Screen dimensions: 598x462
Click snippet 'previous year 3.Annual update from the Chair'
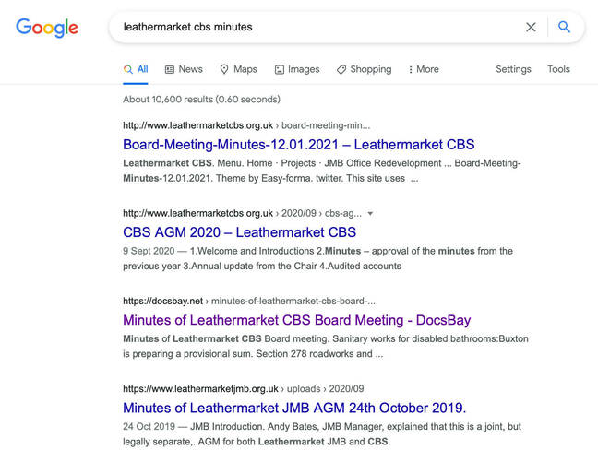[x=220, y=267]
